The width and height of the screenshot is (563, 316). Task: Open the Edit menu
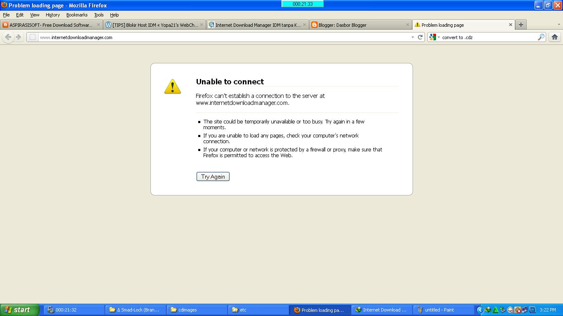click(20, 15)
